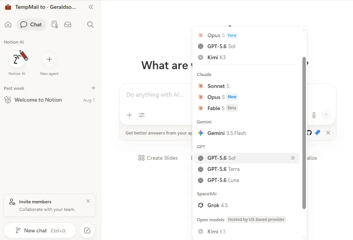The image size is (353, 240).
Task: Select Opus 5 from the top list
Action: 247,35
